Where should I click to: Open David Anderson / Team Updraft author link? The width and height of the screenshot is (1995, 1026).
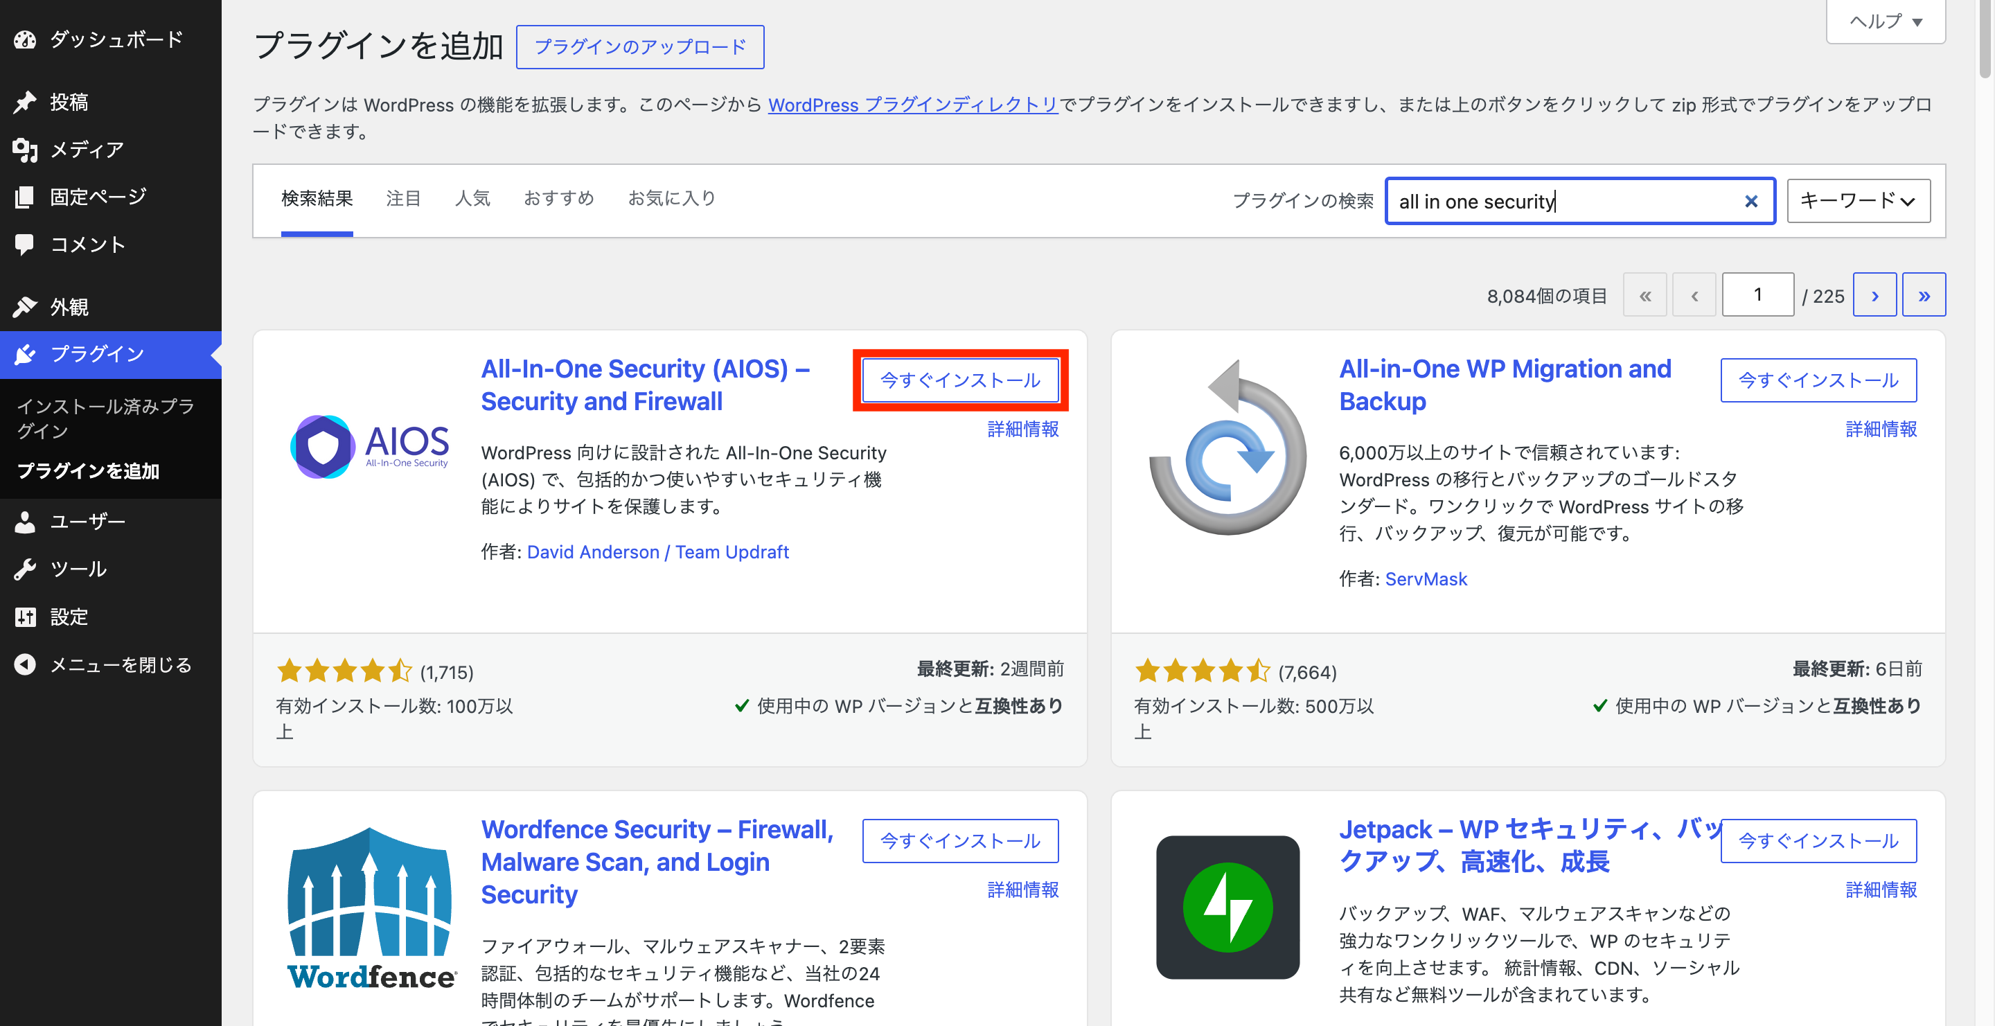tap(657, 552)
